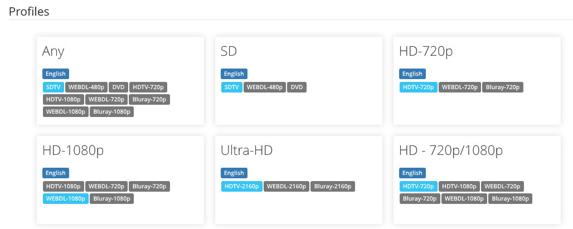Click WEBDL-720p tag in HD-720p profile

point(460,87)
